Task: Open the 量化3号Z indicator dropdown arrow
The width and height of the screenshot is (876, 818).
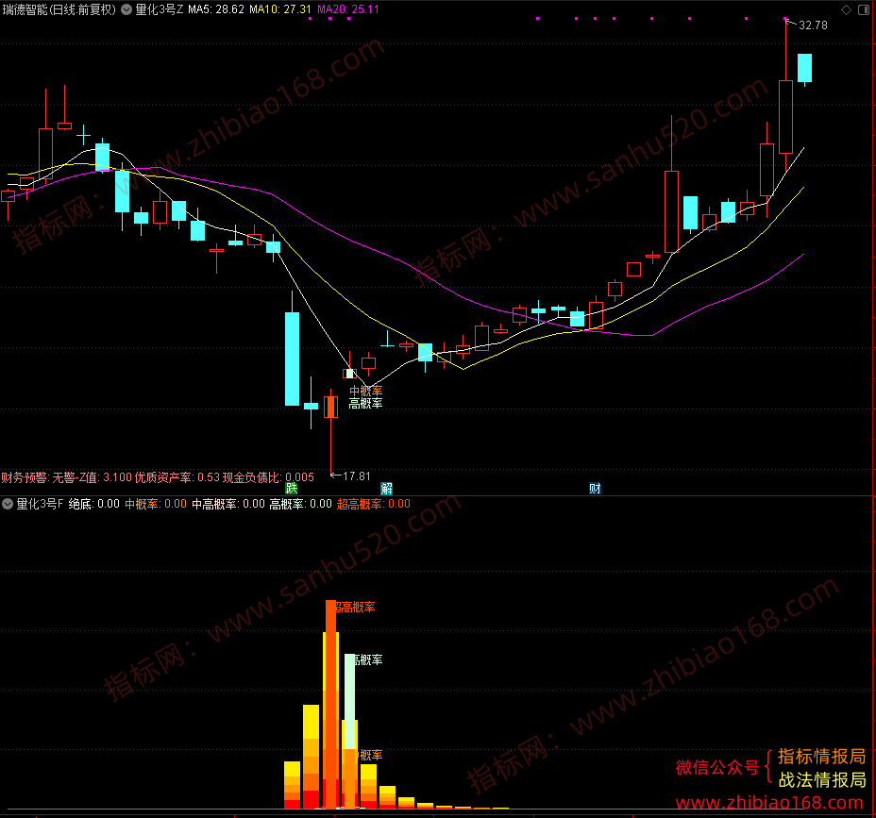Action: point(126,9)
